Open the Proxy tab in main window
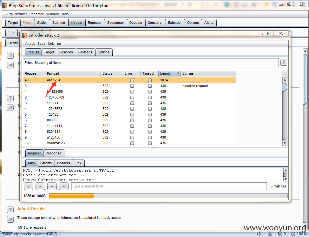Viewport: 309px width, 237px height. pos(27,23)
